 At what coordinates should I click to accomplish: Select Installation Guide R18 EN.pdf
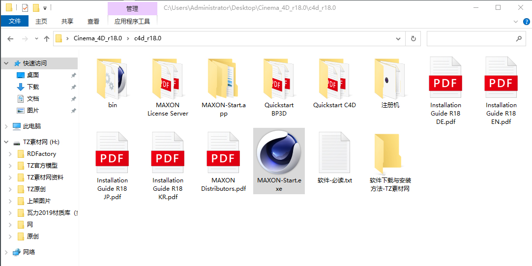501,91
